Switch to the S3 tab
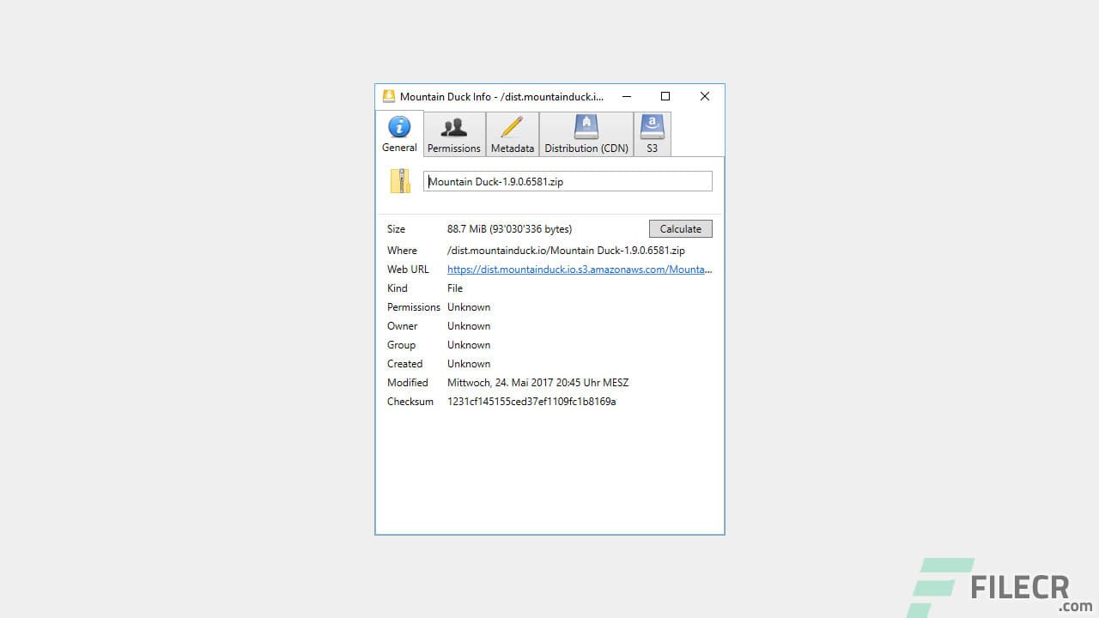 pyautogui.click(x=652, y=134)
